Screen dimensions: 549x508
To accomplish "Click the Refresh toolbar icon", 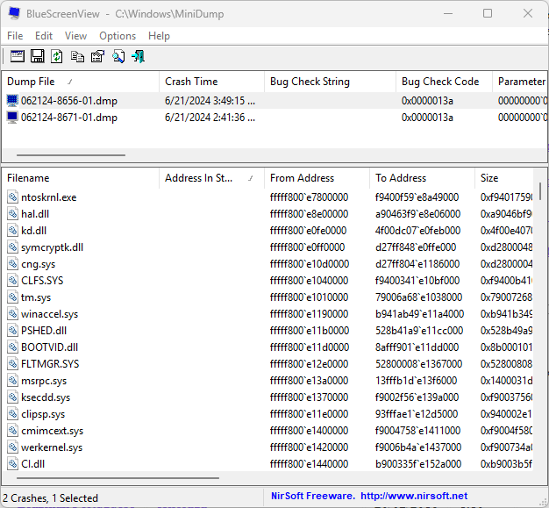I will tap(57, 56).
